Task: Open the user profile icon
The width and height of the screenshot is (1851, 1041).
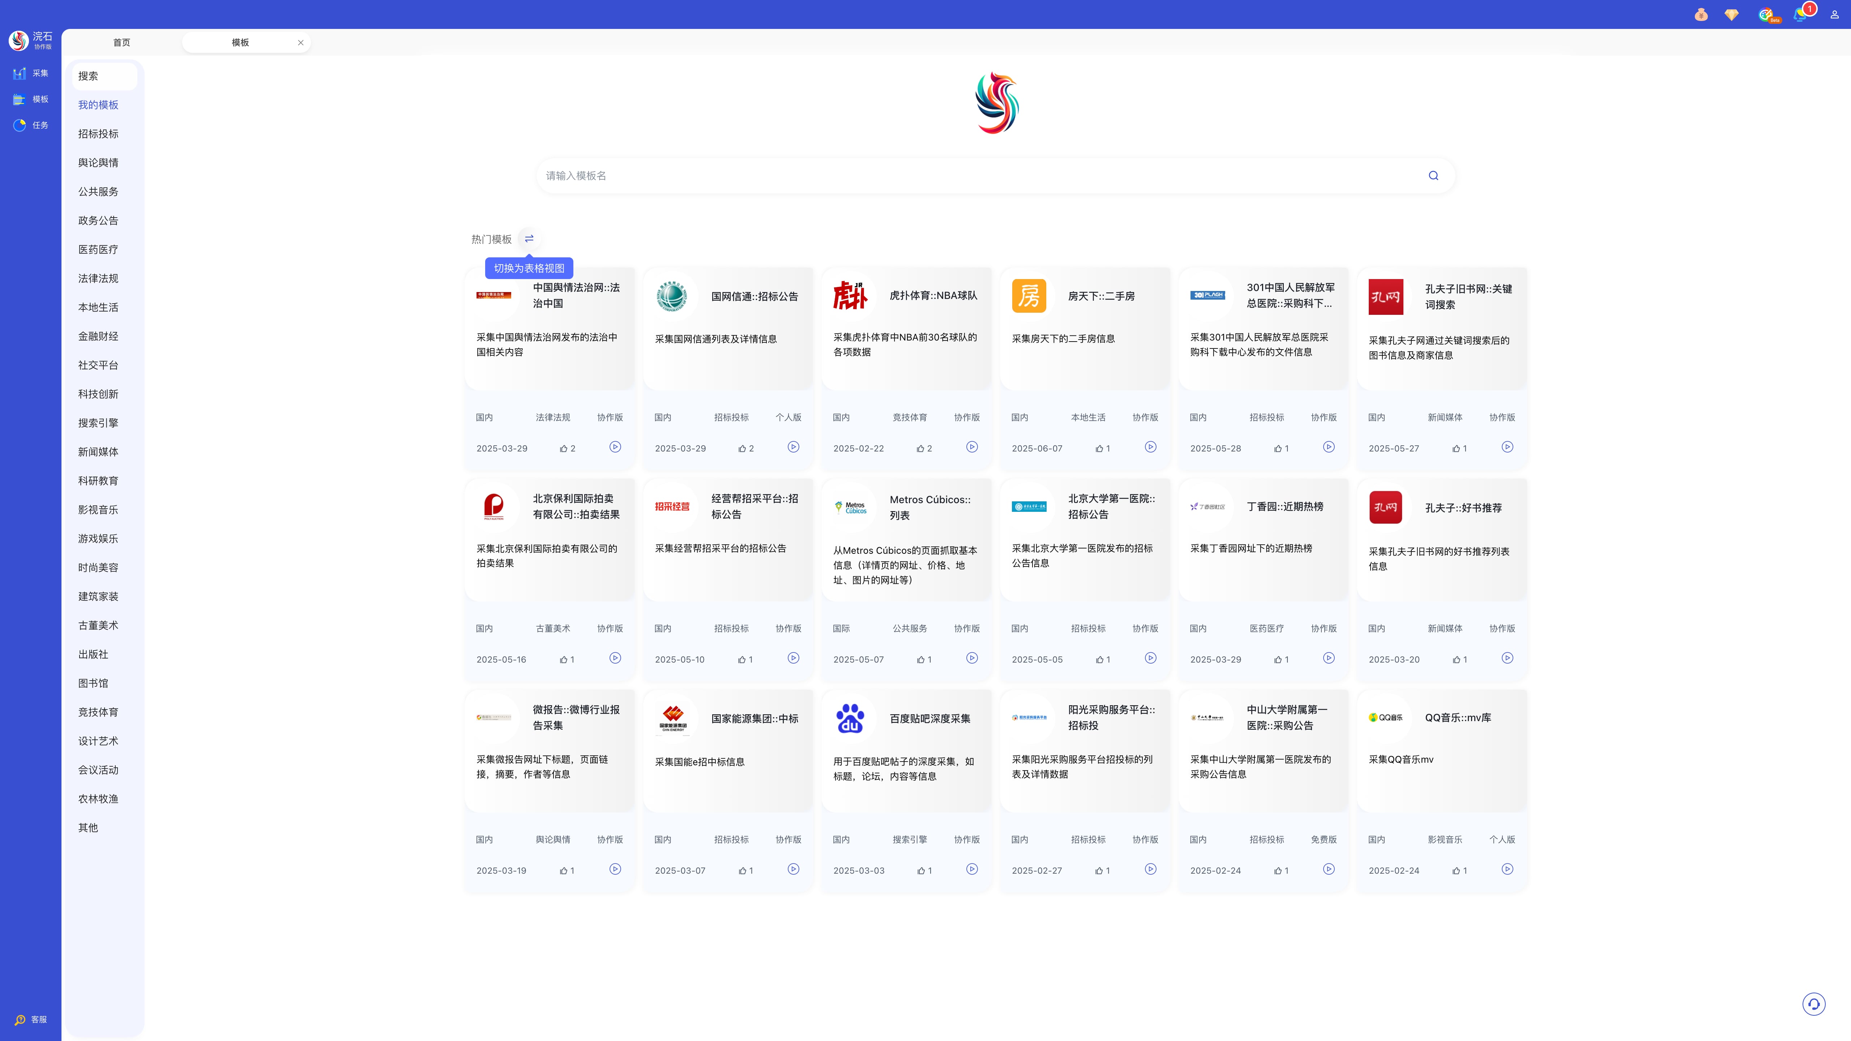Action: pos(1834,15)
